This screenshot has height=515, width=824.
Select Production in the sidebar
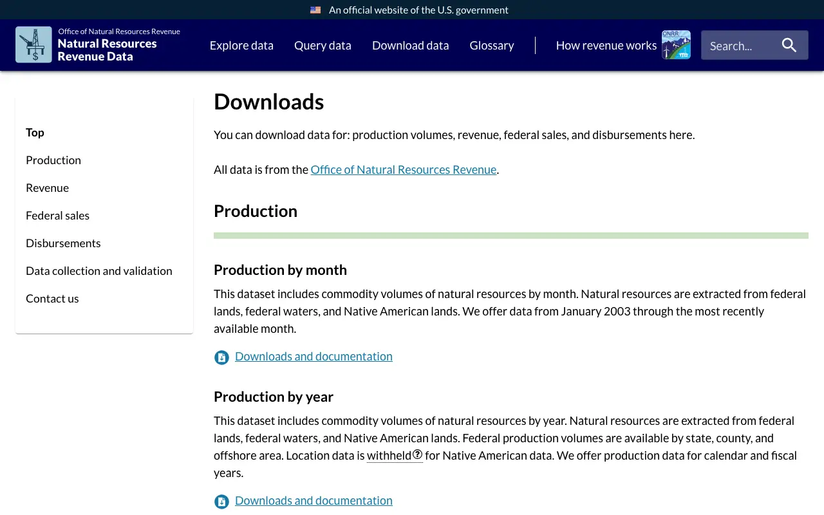coord(53,160)
